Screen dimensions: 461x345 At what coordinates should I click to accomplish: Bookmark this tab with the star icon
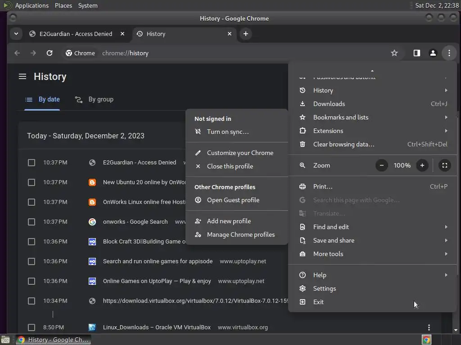[394, 53]
